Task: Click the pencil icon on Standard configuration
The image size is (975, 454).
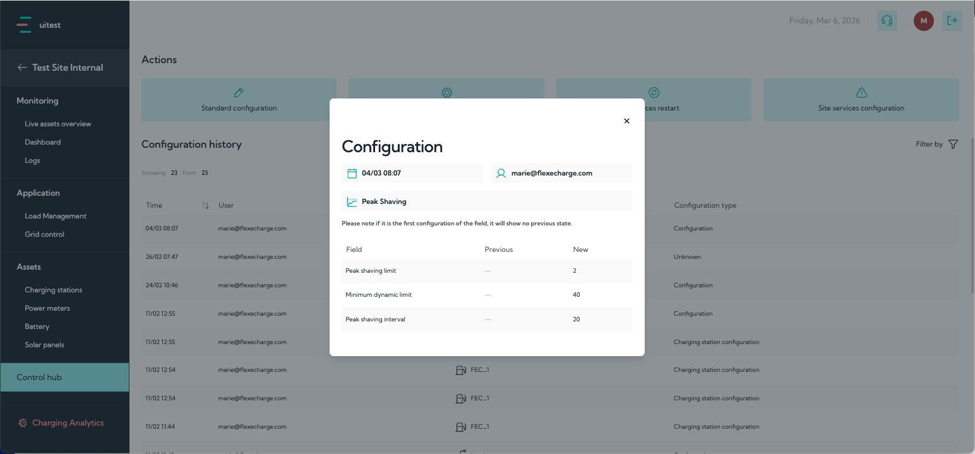Action: pyautogui.click(x=239, y=92)
